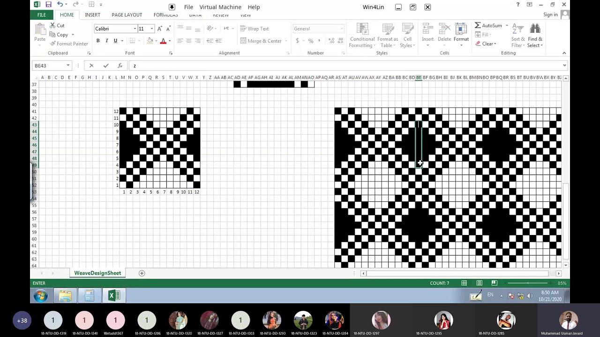The image size is (600, 337).
Task: Click the Clear eraser button
Action: pos(485,44)
